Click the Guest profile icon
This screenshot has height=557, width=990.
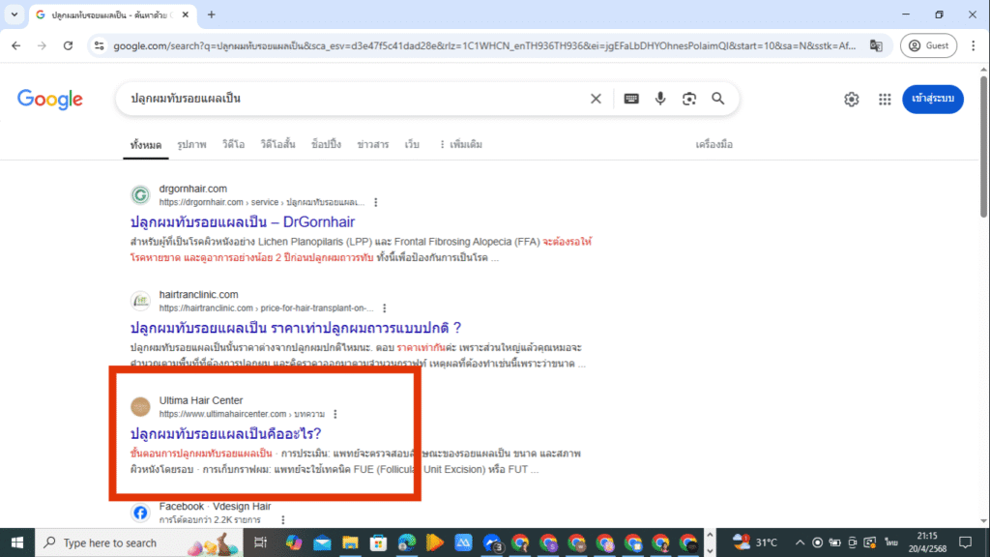point(928,44)
